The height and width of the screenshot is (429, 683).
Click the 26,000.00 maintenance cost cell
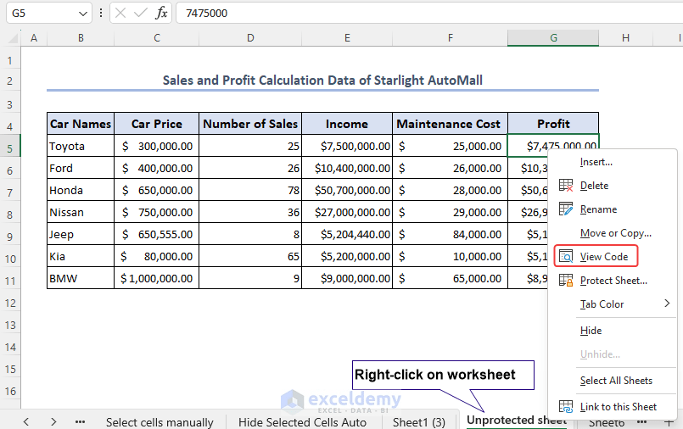[x=450, y=168]
